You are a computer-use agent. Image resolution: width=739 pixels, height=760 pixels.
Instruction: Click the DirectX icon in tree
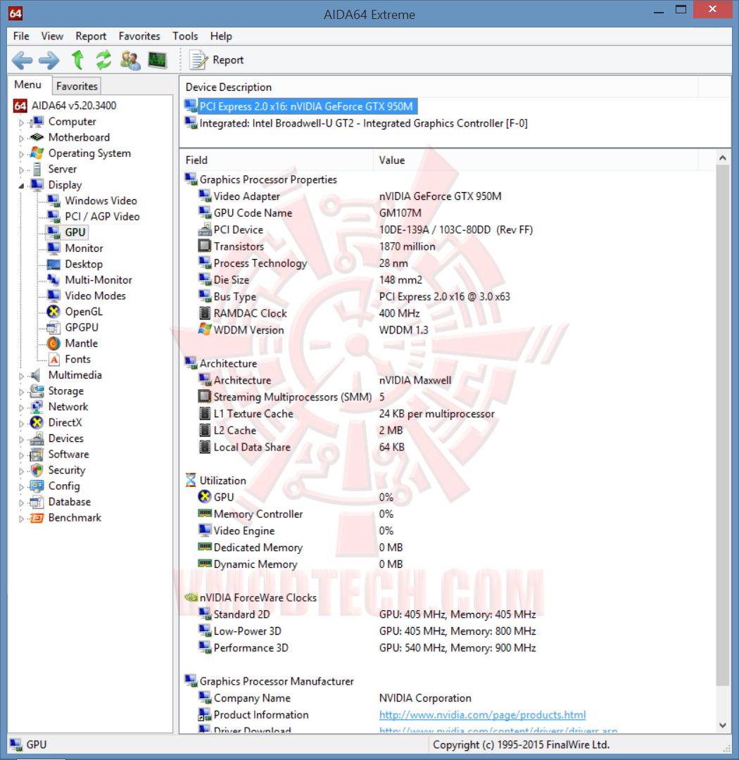tap(37, 423)
